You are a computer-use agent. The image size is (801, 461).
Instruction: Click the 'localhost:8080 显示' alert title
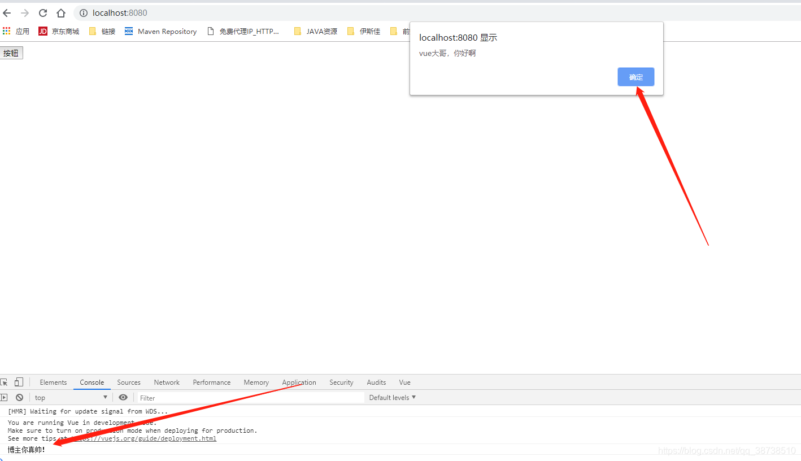(x=458, y=38)
